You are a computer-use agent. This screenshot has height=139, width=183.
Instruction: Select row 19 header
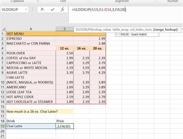pyautogui.click(x=3, y=126)
